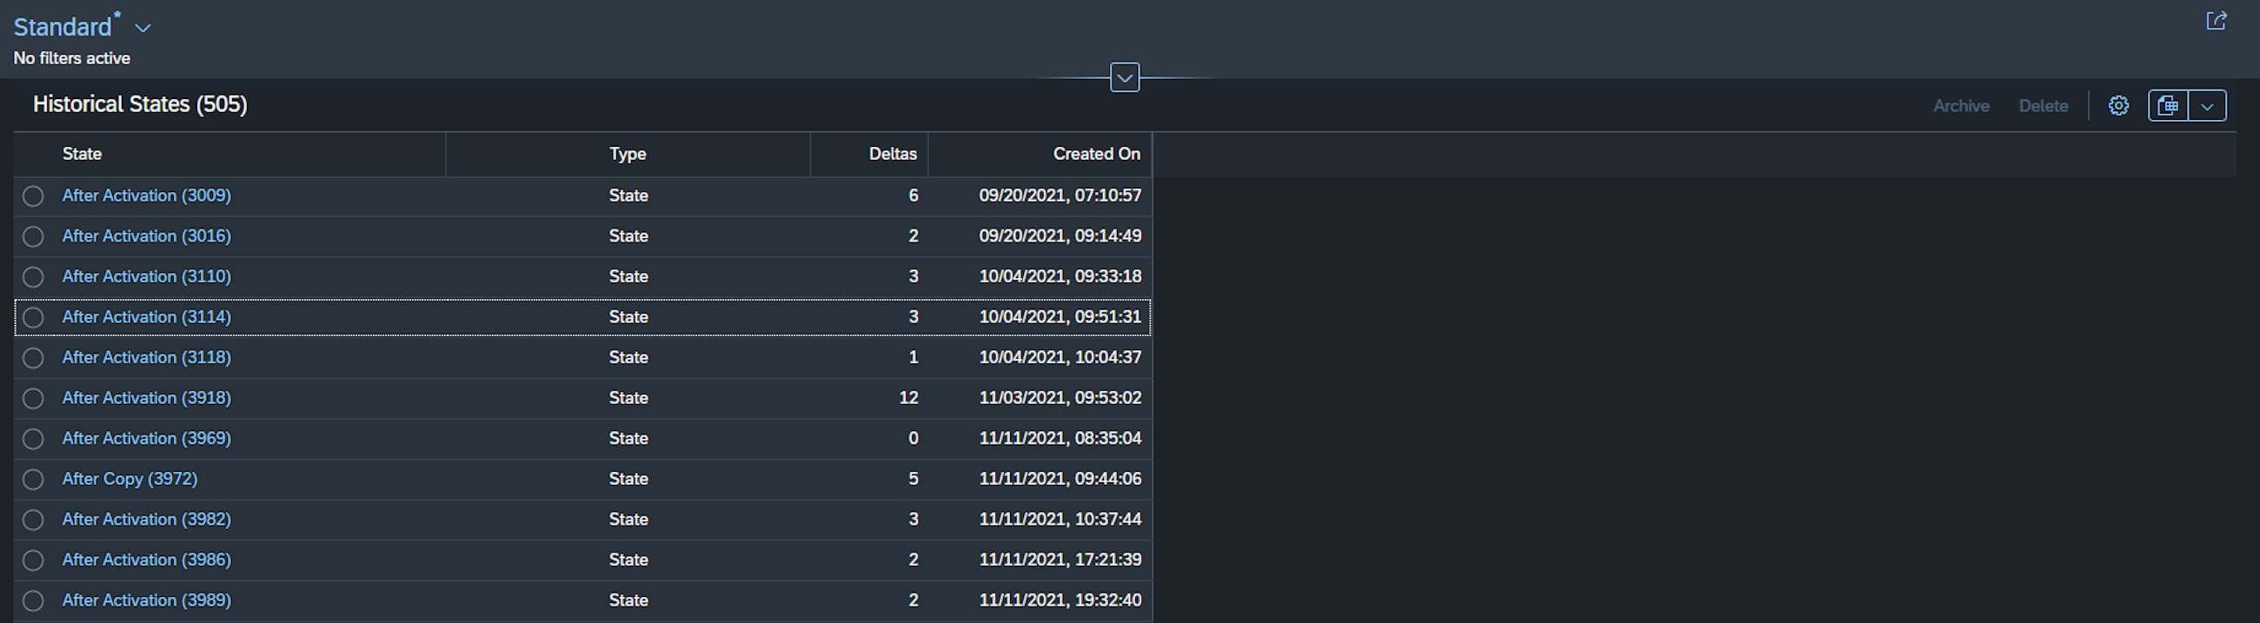Open table settings gear icon

pos(2117,105)
